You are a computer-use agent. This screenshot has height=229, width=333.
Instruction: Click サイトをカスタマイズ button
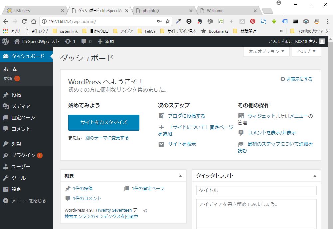(x=104, y=122)
